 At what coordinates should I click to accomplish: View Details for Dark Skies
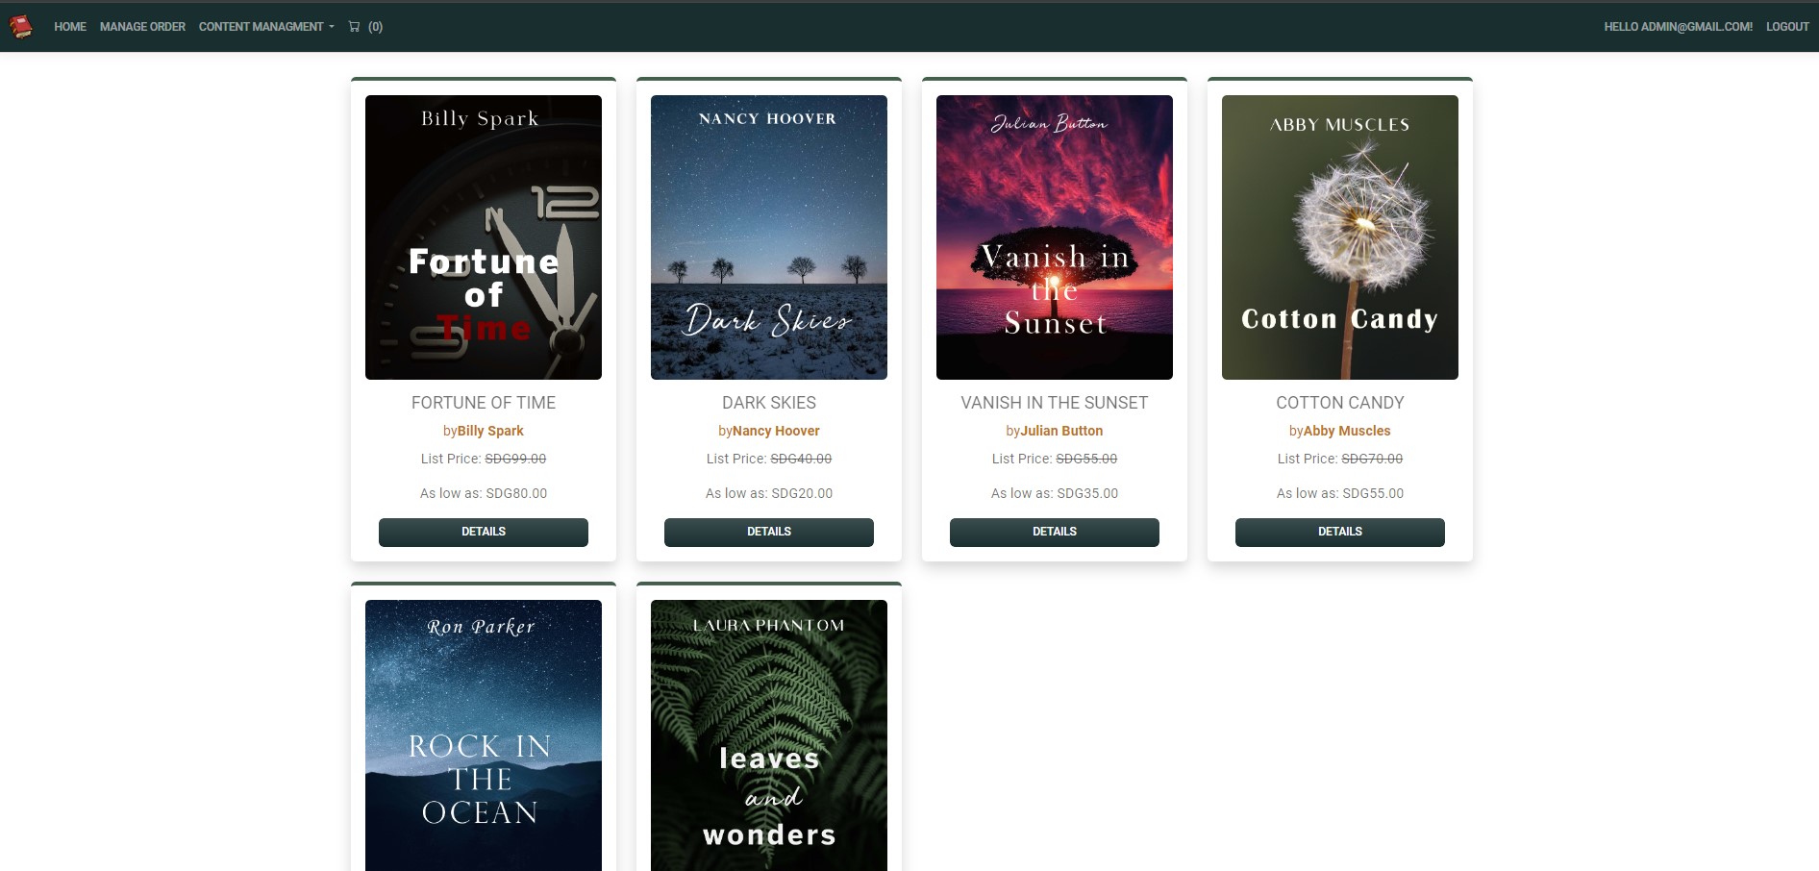(x=768, y=532)
